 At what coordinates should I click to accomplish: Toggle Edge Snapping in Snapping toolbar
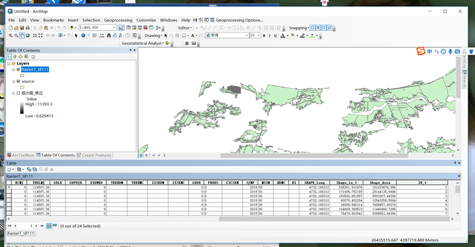coord(330,27)
